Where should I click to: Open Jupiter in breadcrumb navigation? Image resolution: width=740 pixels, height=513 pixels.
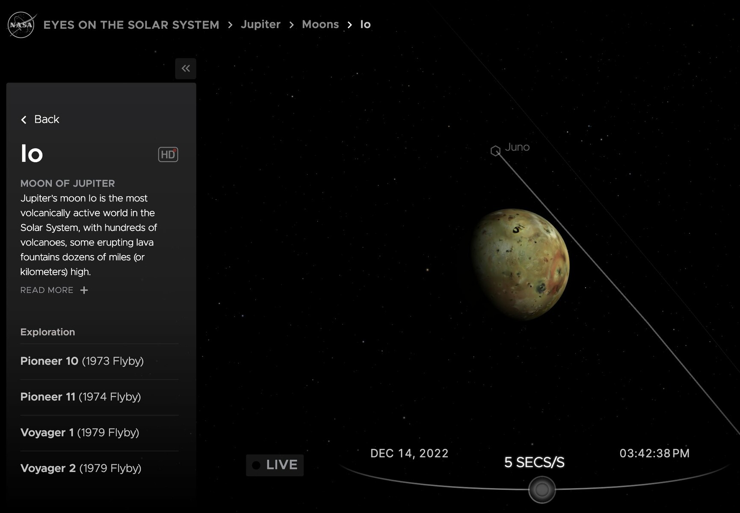[x=260, y=24]
